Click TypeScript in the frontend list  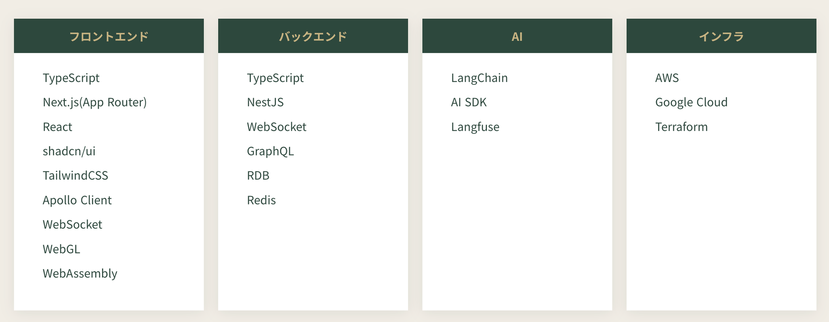(71, 78)
